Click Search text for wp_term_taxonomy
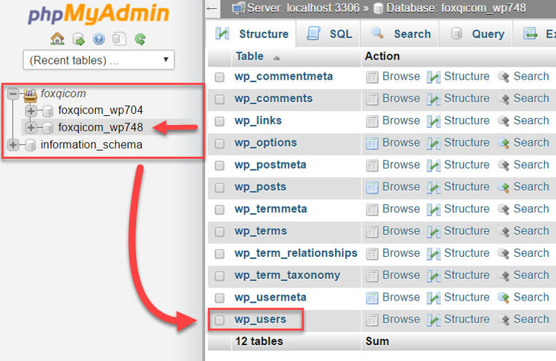Screen dimensions: 556x361 (x=531, y=275)
